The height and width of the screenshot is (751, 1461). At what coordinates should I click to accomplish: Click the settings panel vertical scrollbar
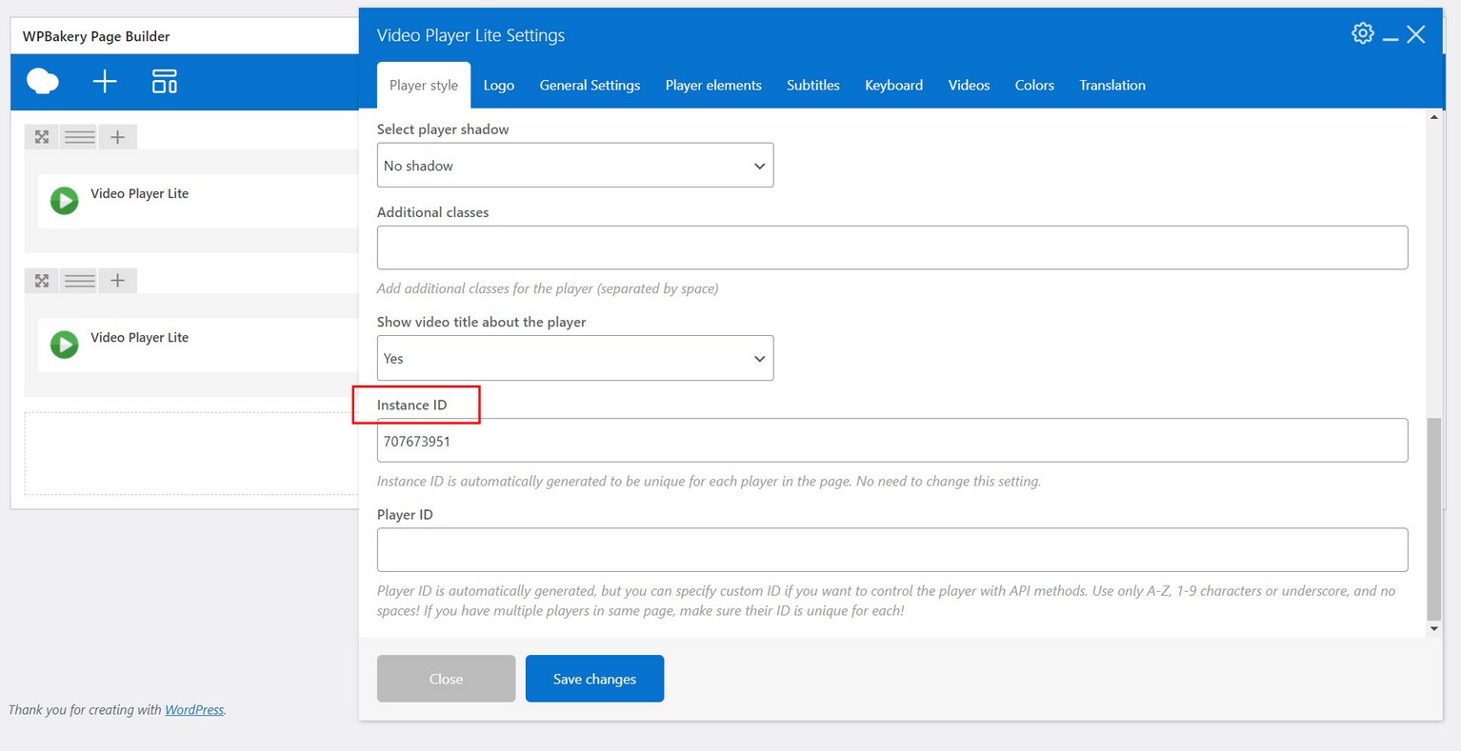(1433, 519)
